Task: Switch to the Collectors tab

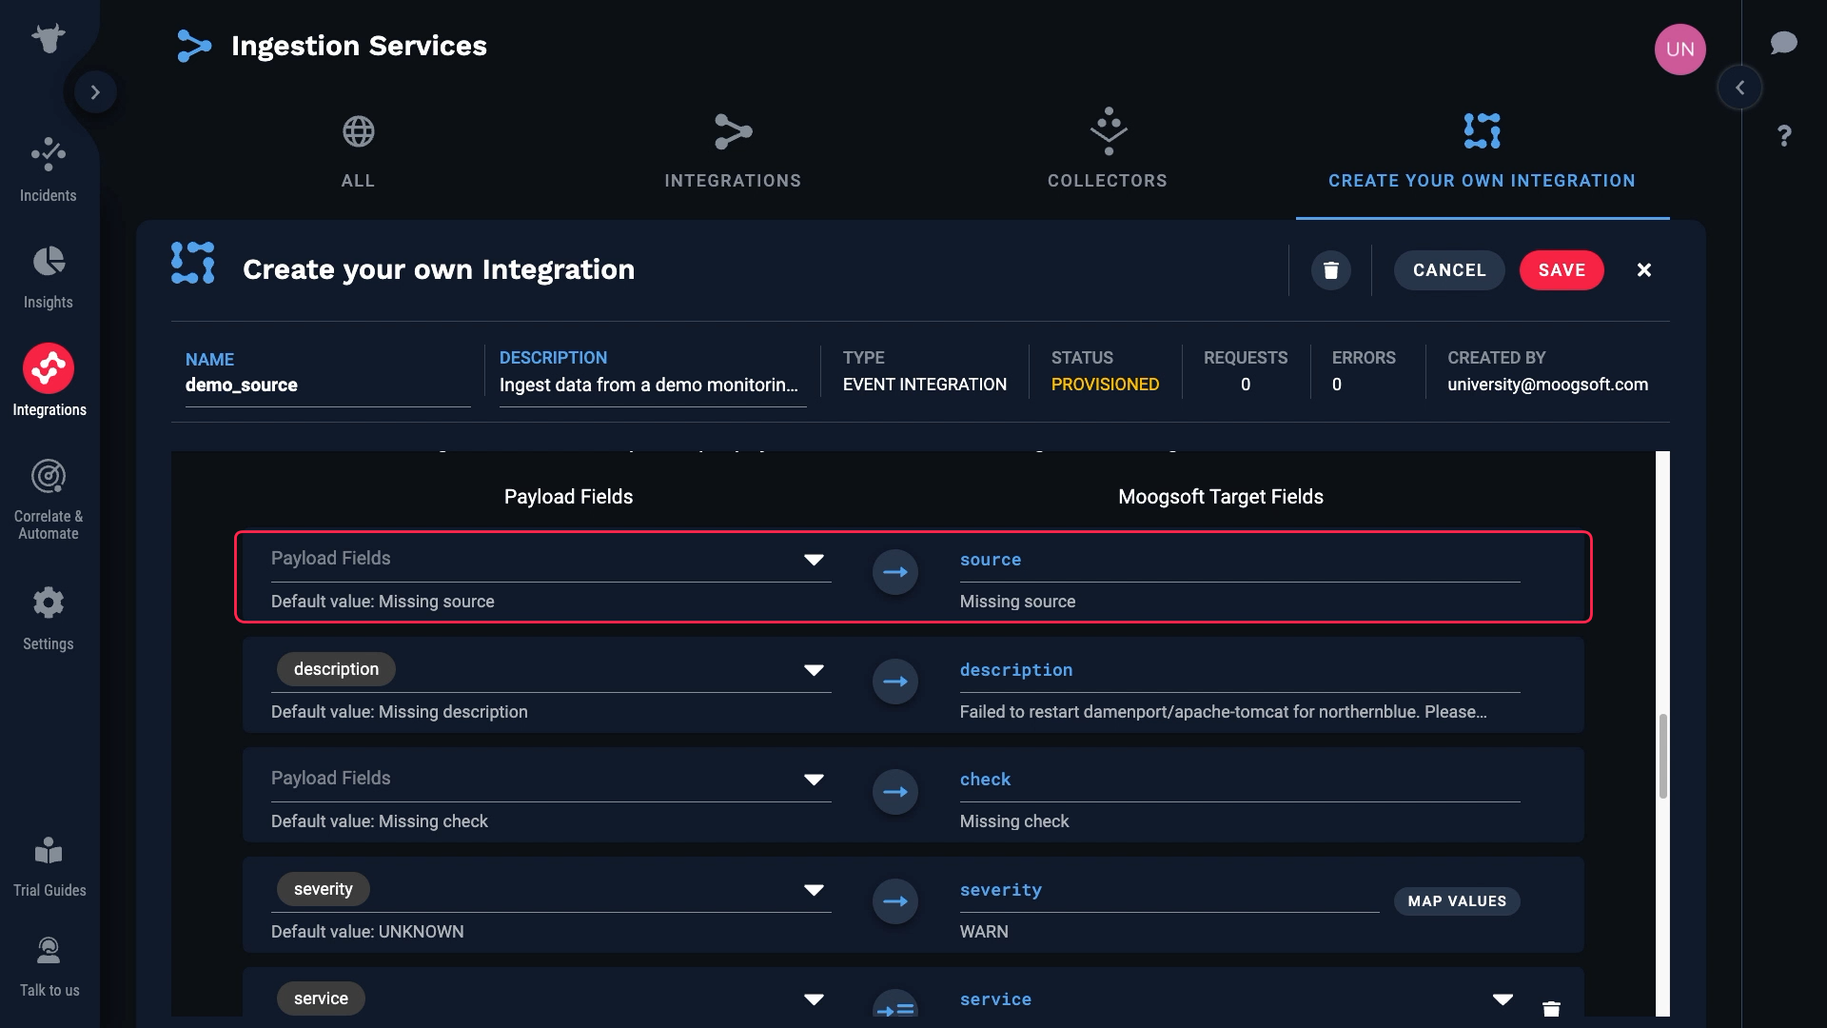Action: point(1108,151)
